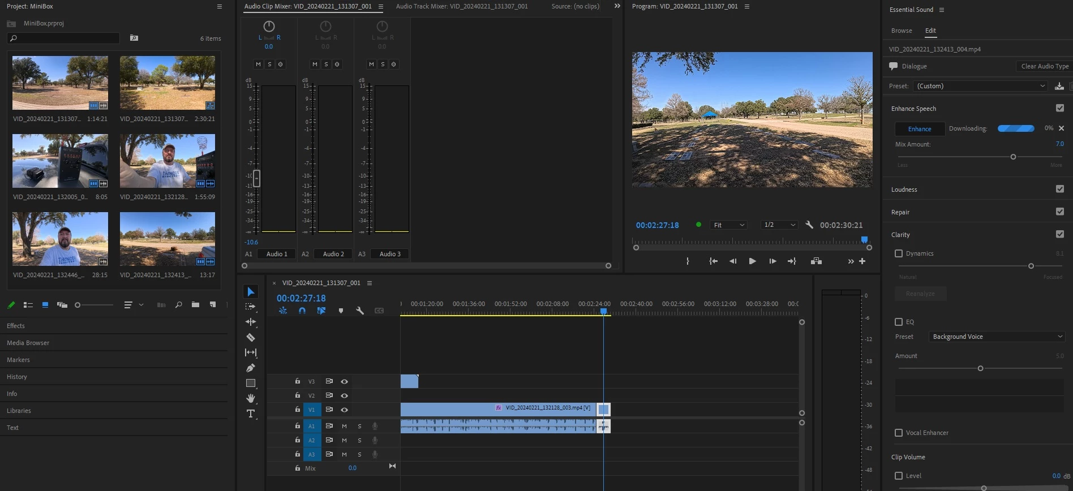Open Program Monitor panel menu
The width and height of the screenshot is (1073, 491).
[x=747, y=6]
